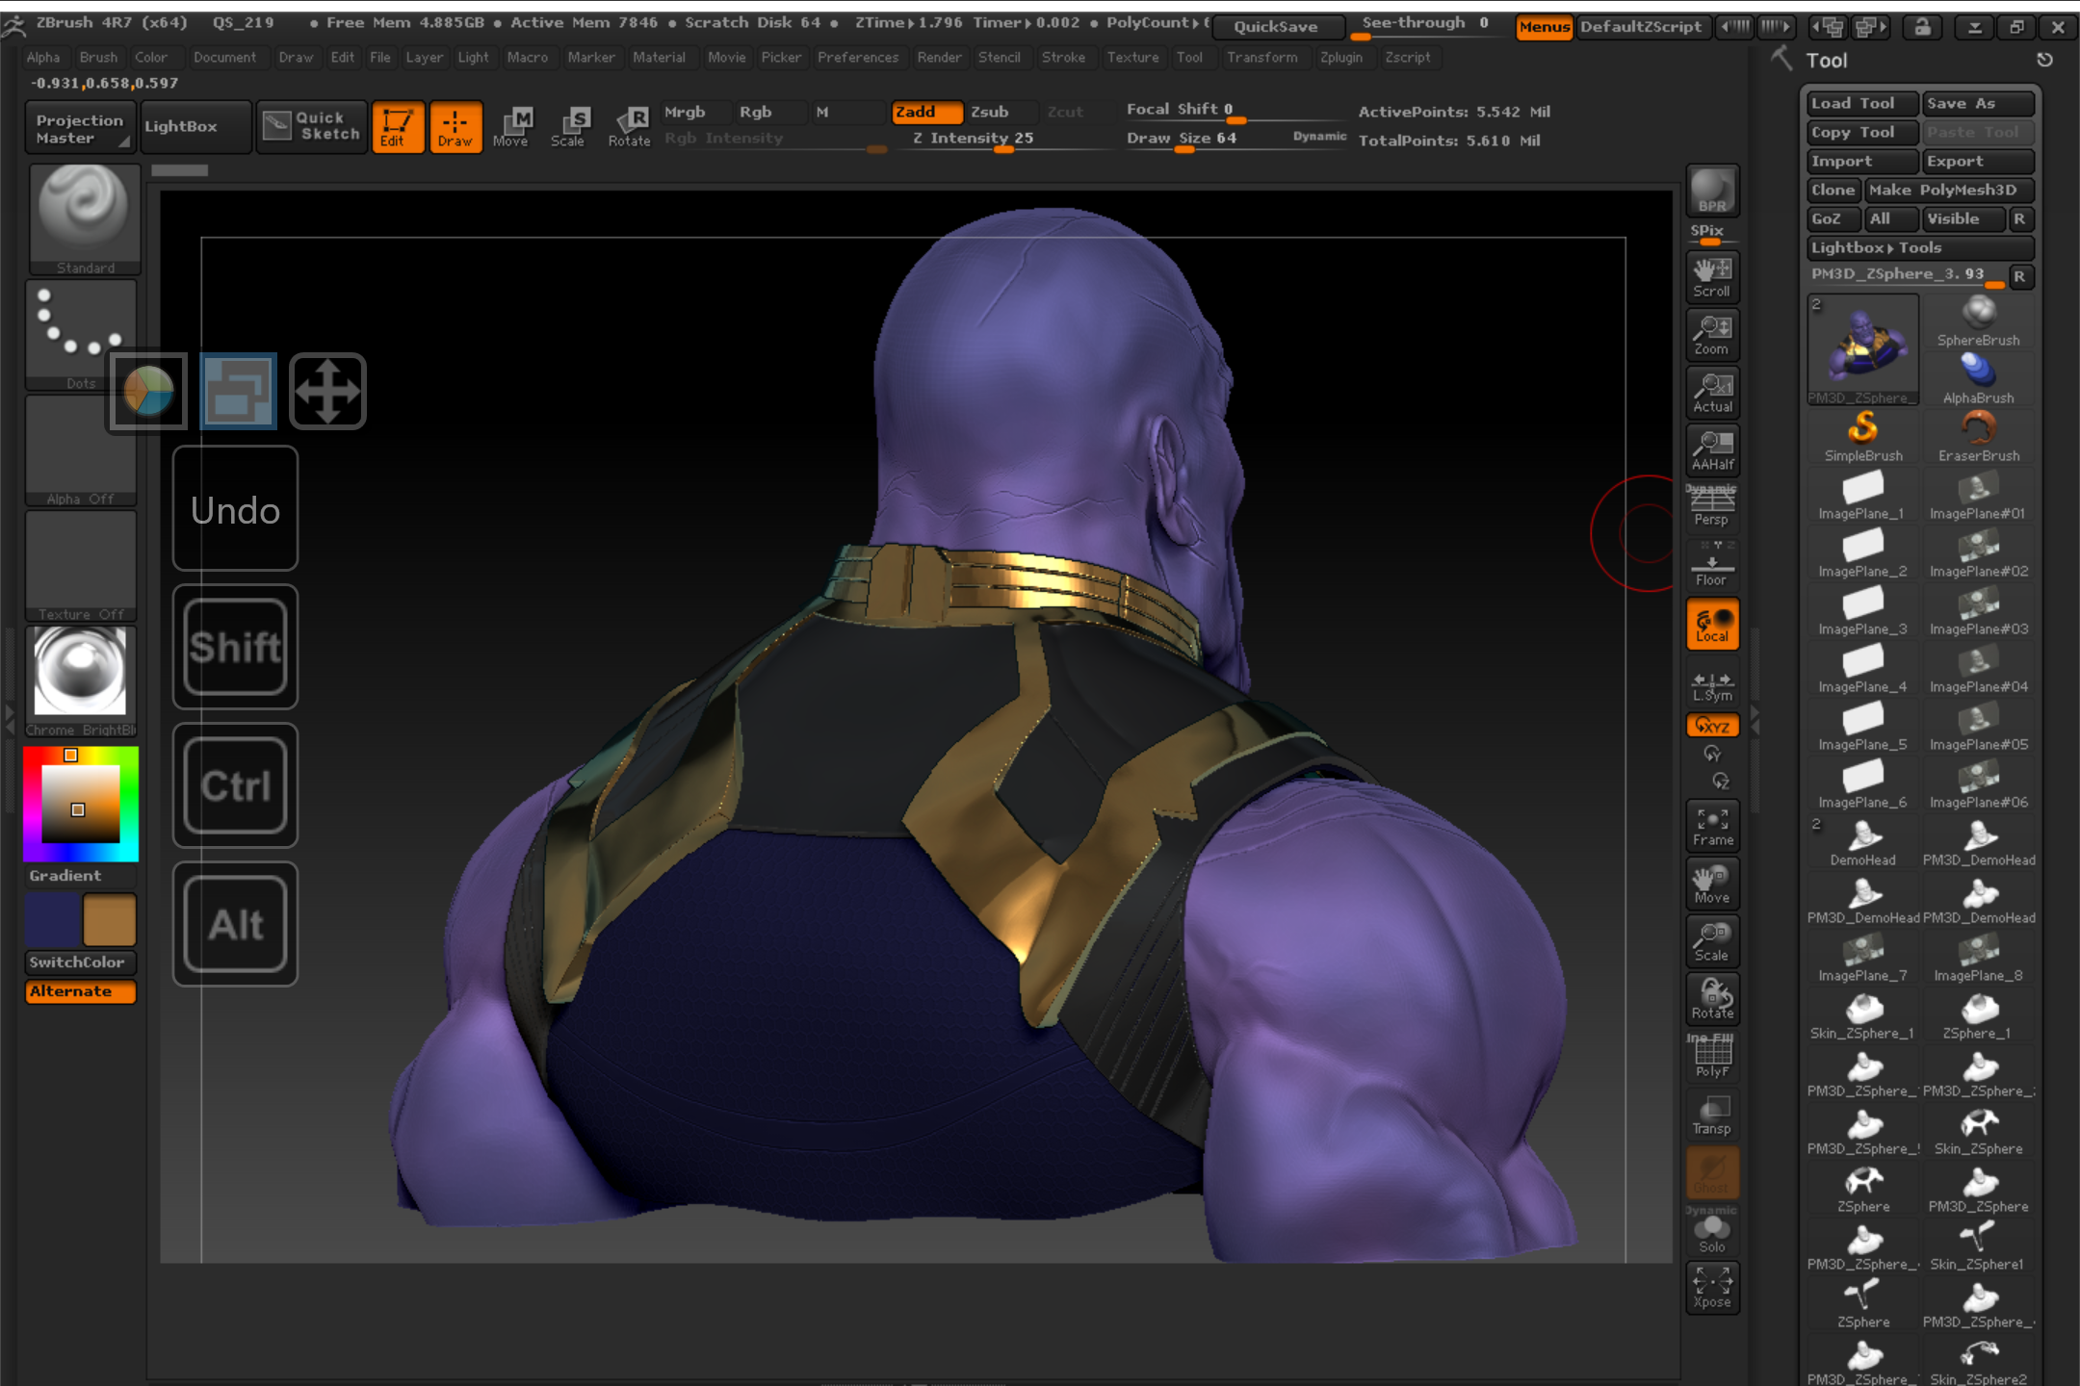This screenshot has height=1386, width=2080.
Task: Click Save As in Tool panel
Action: point(1978,103)
